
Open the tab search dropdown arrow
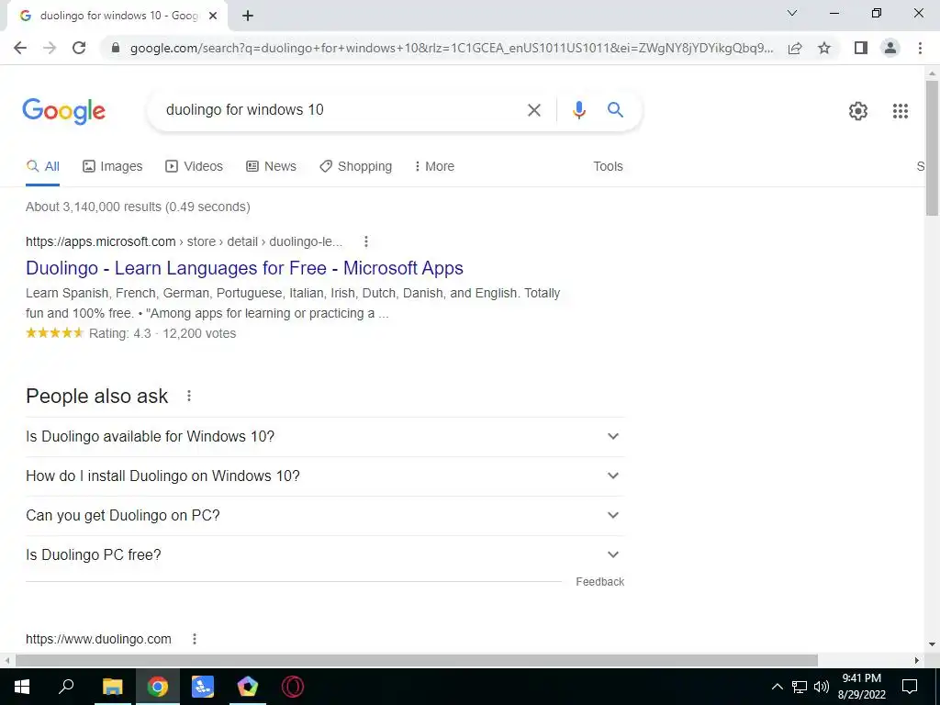click(x=792, y=13)
